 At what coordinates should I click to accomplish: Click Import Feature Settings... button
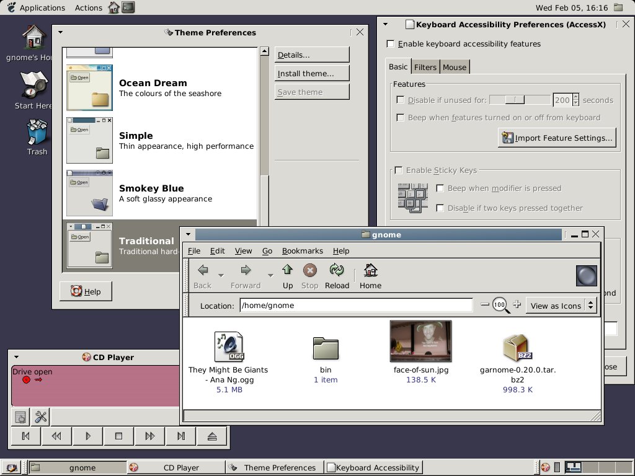tap(557, 138)
